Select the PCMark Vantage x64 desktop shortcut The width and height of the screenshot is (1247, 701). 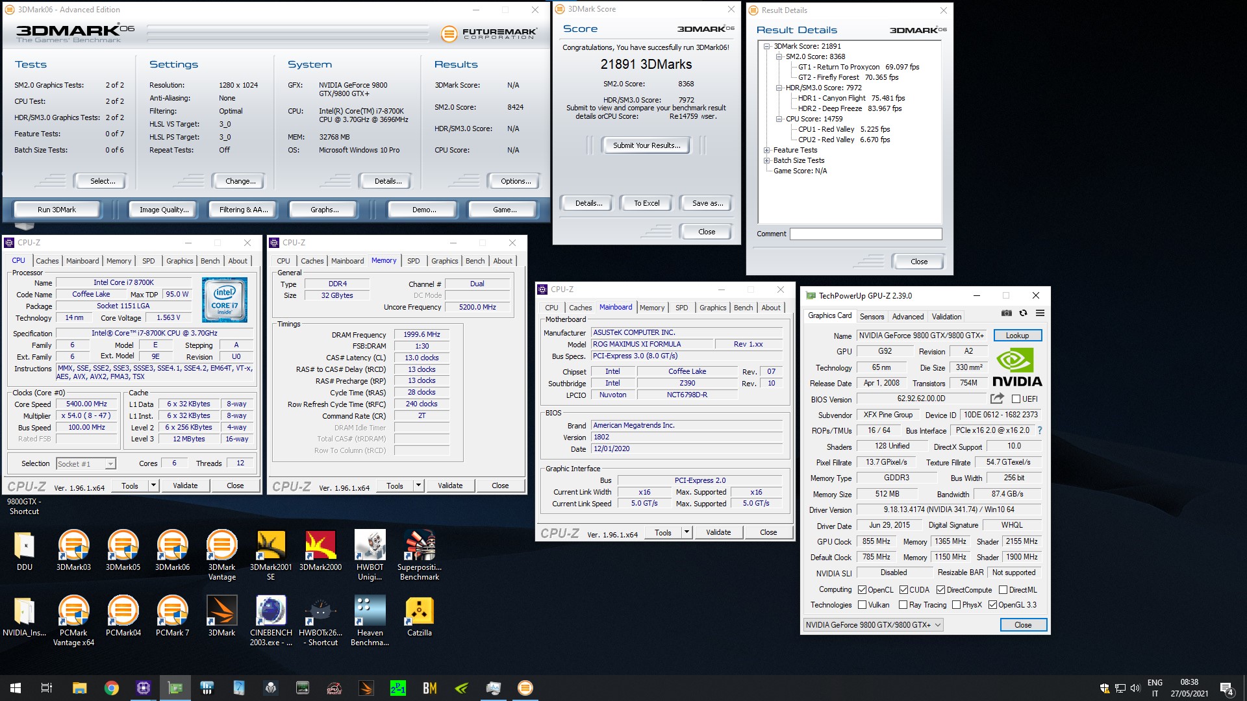click(73, 621)
